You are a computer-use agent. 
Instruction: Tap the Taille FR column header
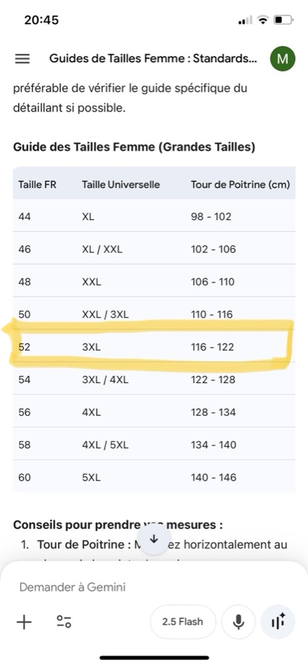37,185
